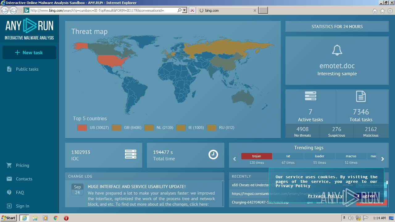Screen dimensions: 395x222
Task: Open Public tasks in the sidebar
Action: click(27, 69)
